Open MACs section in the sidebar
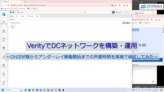The height and width of the screenshot is (92, 164). 4,74
